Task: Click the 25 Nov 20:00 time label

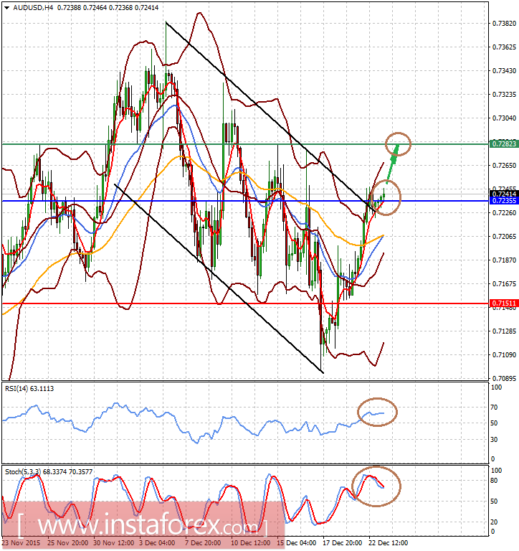Action: [67, 543]
